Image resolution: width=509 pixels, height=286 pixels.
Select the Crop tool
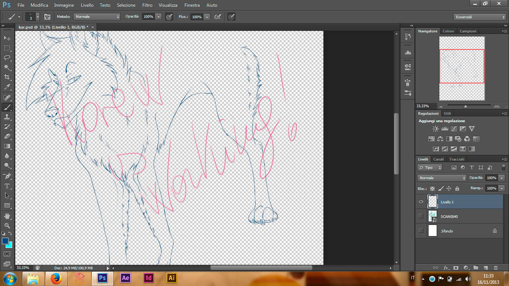[x=7, y=77]
